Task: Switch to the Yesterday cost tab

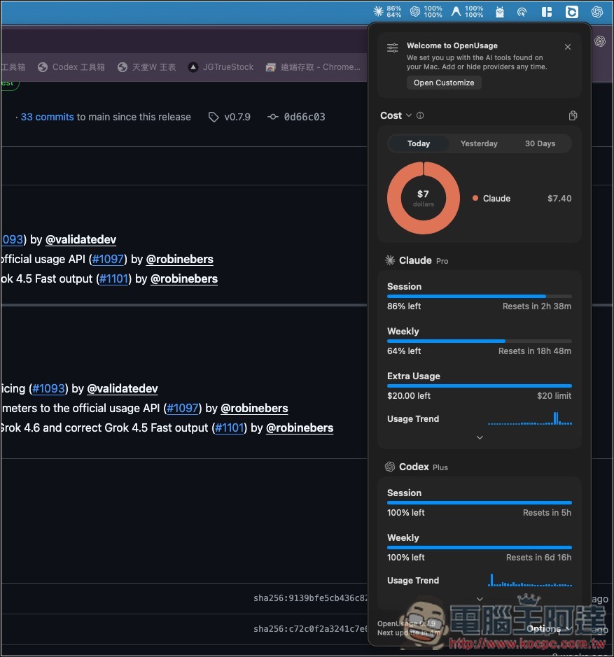Action: 479,143
